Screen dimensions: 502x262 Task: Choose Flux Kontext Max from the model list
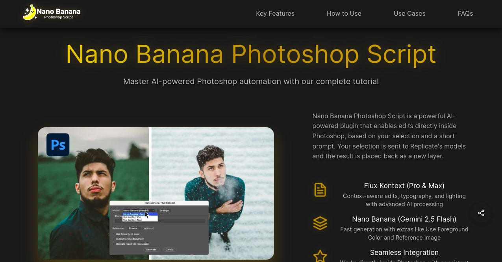pos(132,220)
